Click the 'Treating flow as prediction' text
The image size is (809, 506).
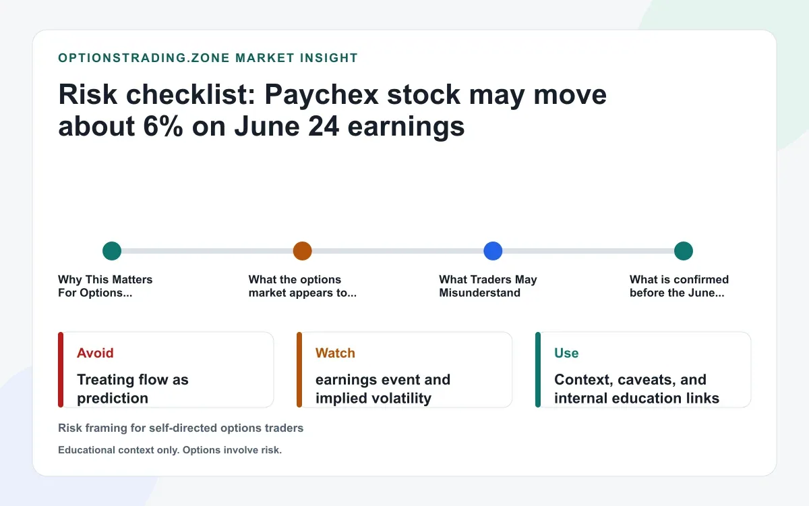[133, 389]
